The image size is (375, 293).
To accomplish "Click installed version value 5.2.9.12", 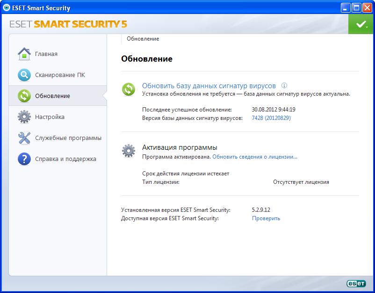I will coord(261,210).
